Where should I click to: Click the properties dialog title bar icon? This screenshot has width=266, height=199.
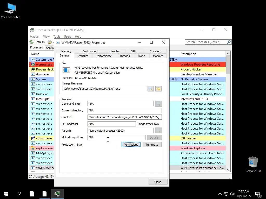point(58,42)
